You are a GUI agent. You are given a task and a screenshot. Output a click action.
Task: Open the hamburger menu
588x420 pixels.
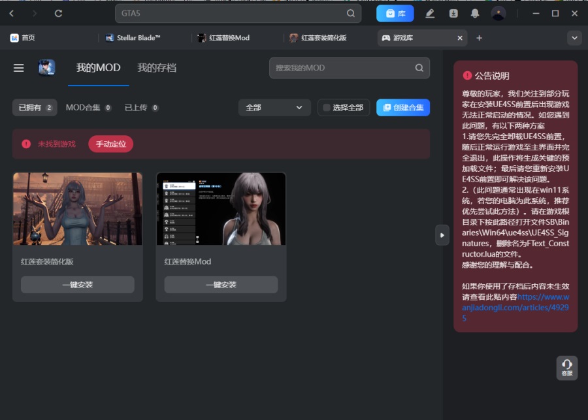point(19,68)
